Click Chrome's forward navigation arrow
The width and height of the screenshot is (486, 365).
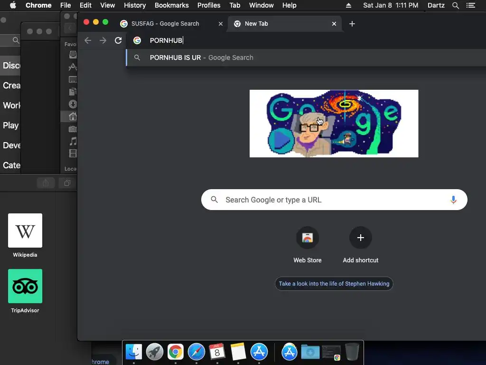click(103, 40)
